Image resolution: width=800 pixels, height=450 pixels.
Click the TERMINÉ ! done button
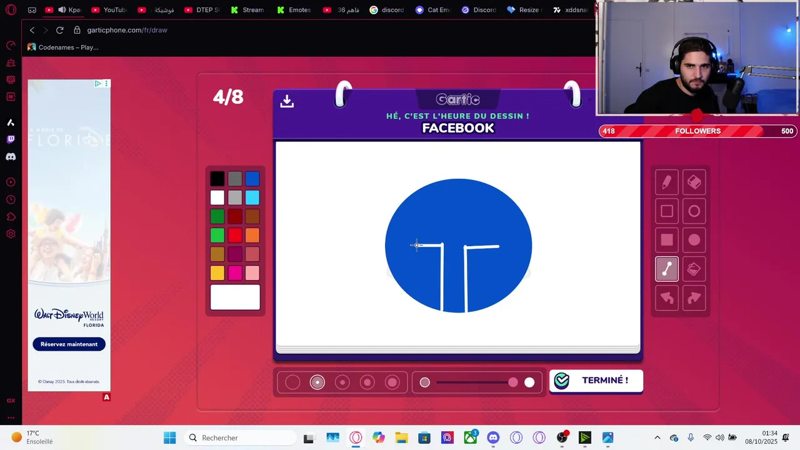(596, 381)
